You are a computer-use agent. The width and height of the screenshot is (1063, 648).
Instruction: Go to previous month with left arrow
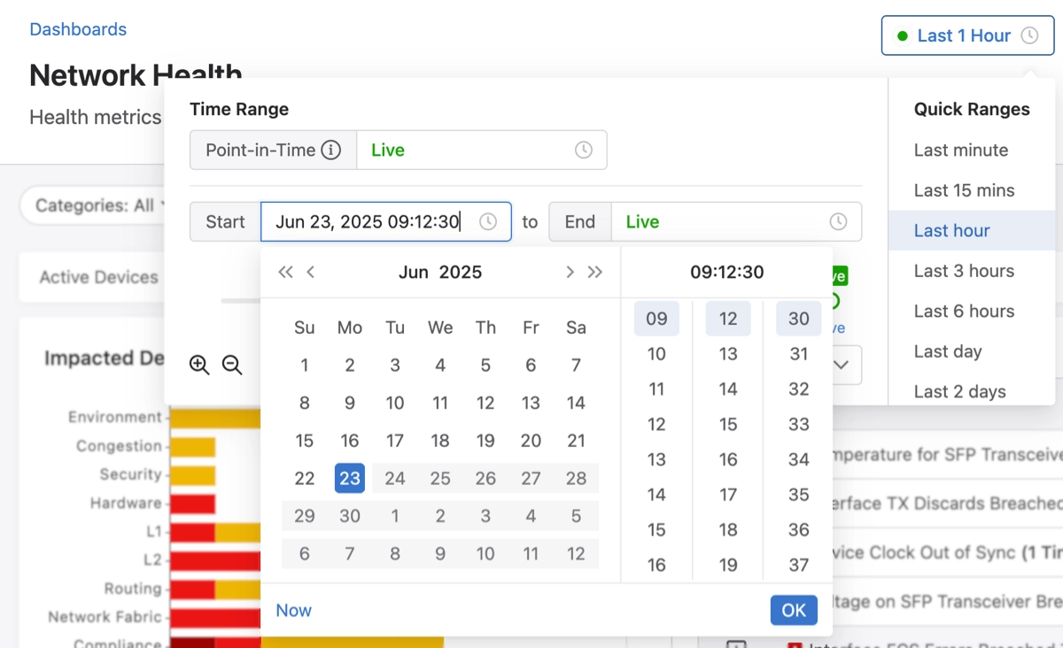pyautogui.click(x=311, y=272)
